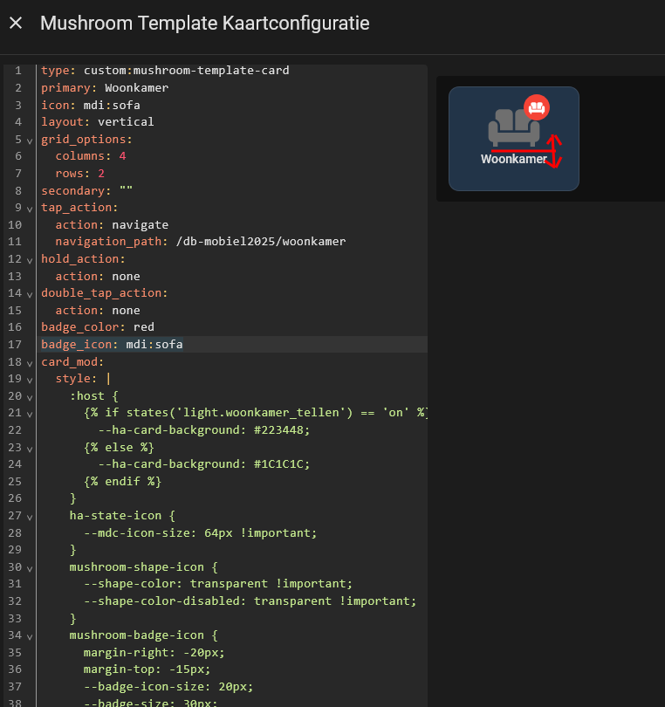Viewport: 665px width, 707px height.
Task: Click the red sofa badge icon in preview
Action: [x=537, y=107]
